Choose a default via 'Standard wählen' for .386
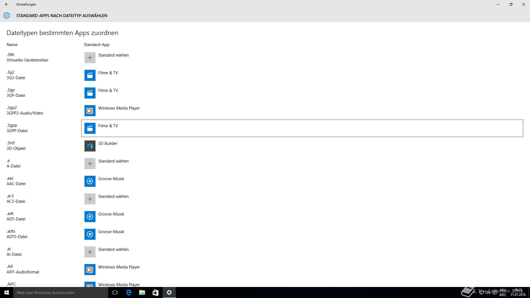The height and width of the screenshot is (298, 530). click(113, 55)
